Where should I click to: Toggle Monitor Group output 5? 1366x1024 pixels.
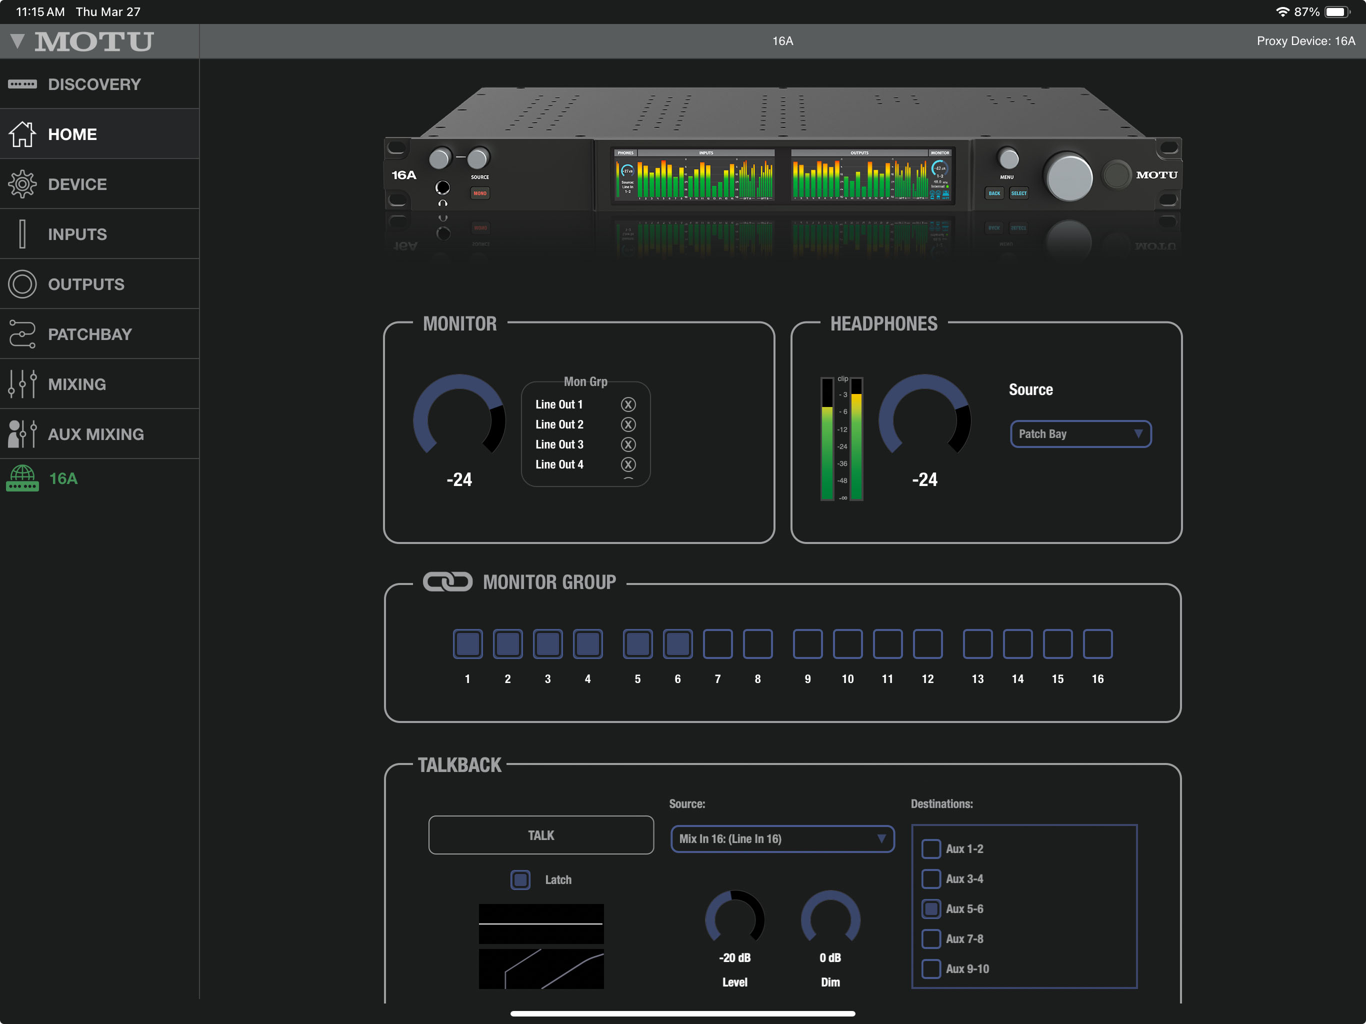637,644
